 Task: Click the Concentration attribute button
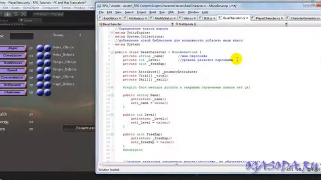13,77
